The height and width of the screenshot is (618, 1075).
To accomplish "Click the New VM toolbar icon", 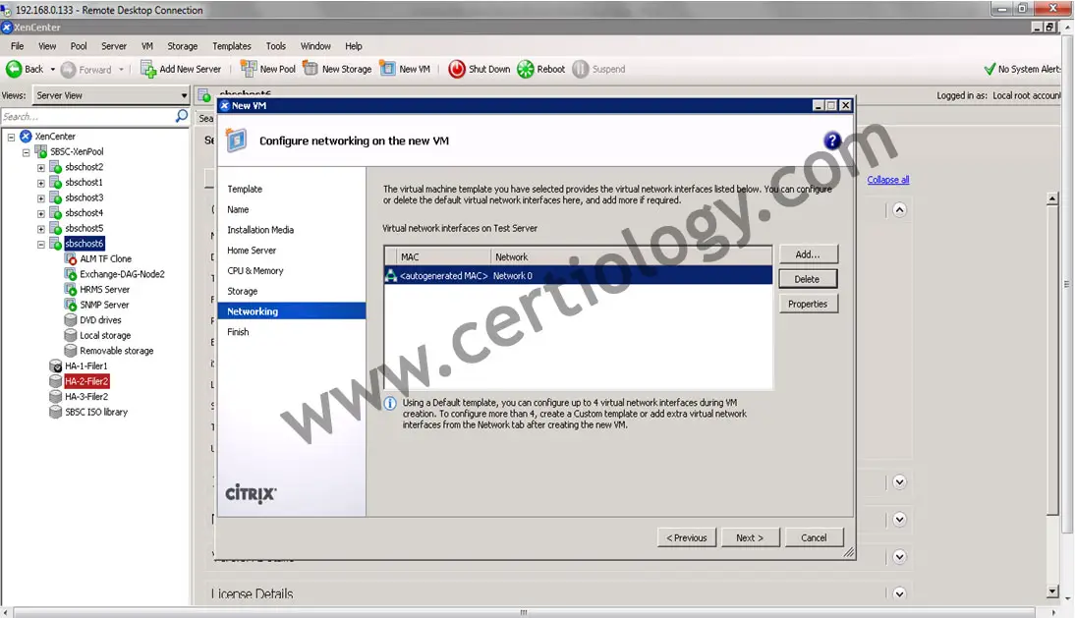I will 387,69.
